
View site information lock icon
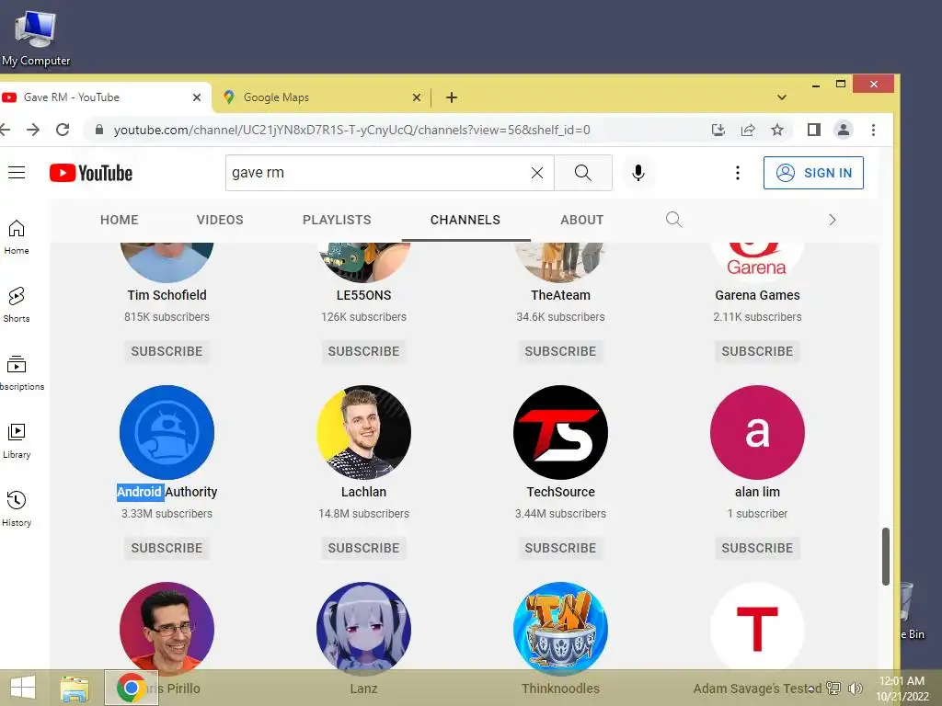point(99,130)
